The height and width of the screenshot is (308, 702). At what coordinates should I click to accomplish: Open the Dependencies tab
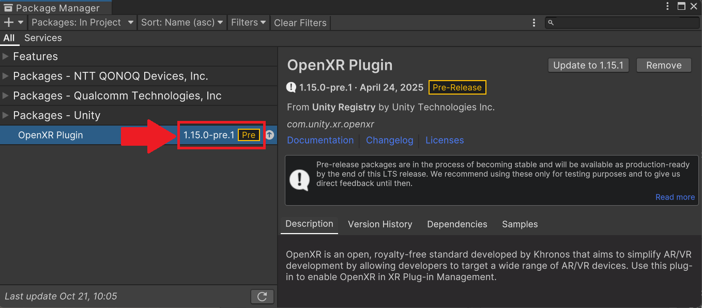coord(457,224)
